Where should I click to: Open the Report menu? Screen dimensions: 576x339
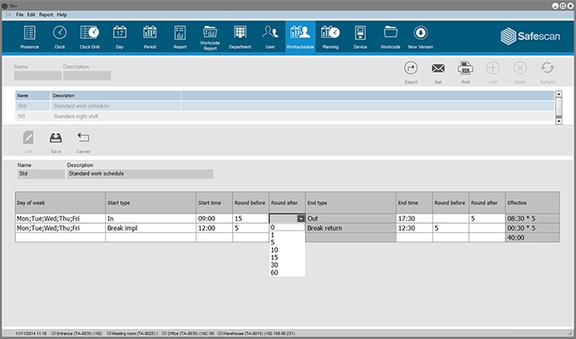(x=46, y=14)
